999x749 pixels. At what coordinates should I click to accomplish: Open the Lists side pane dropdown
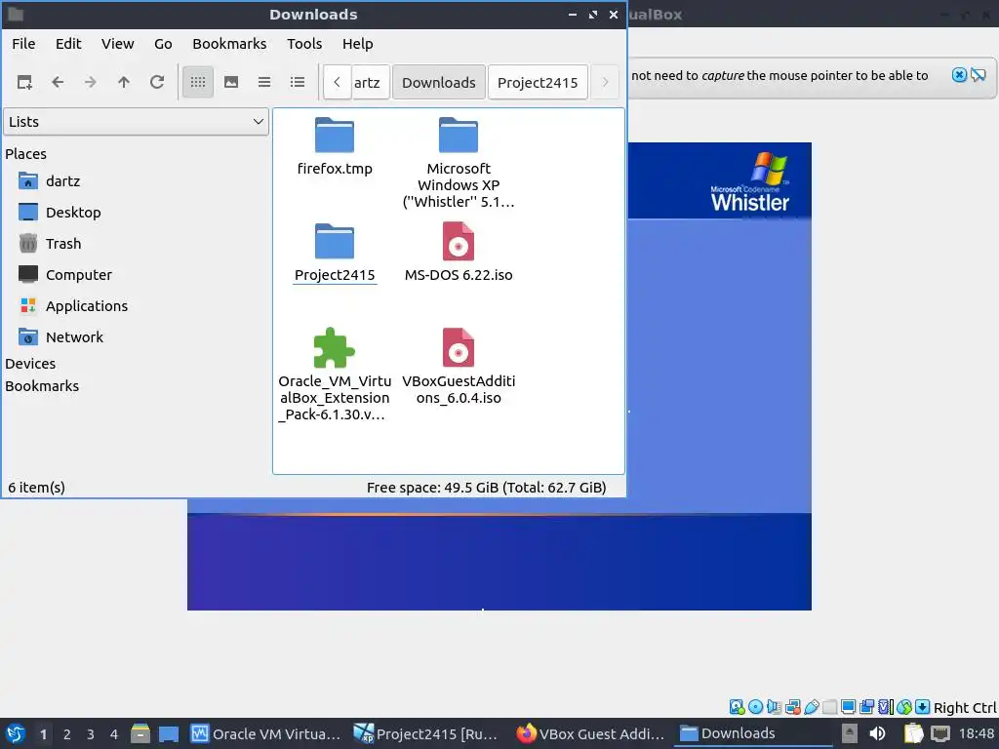click(x=136, y=122)
